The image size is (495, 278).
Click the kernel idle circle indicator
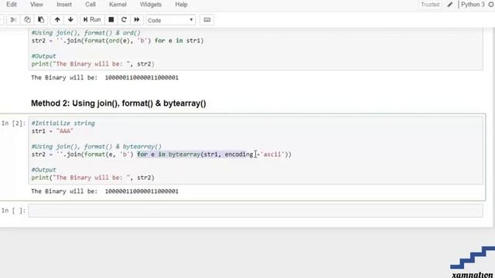pos(491,5)
